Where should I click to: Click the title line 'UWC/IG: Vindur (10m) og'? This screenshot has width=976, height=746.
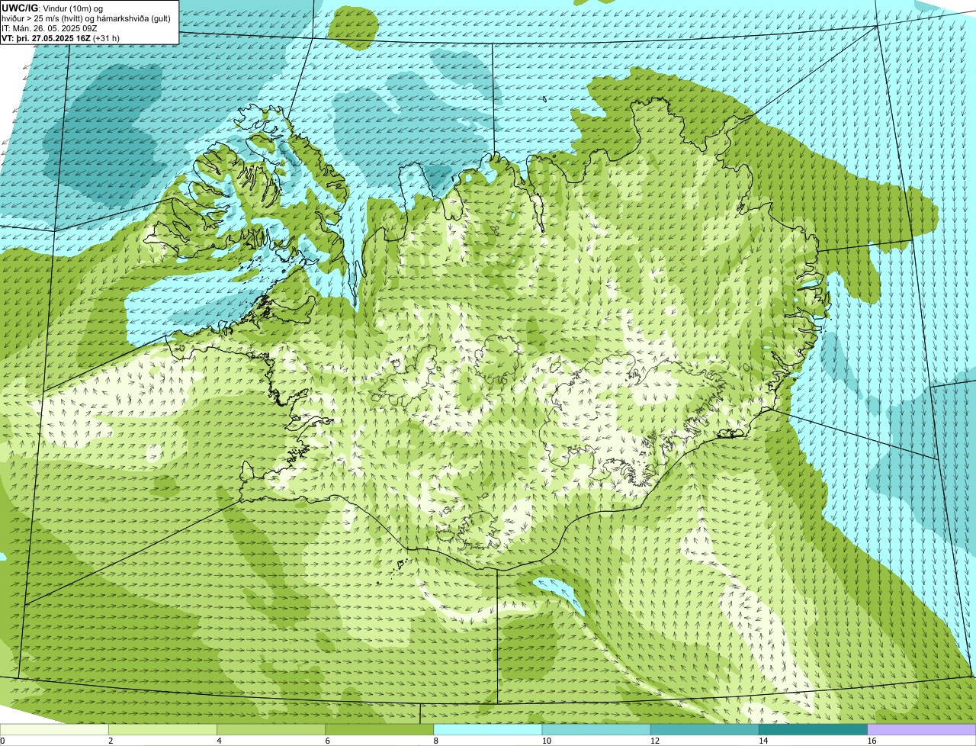coord(53,8)
